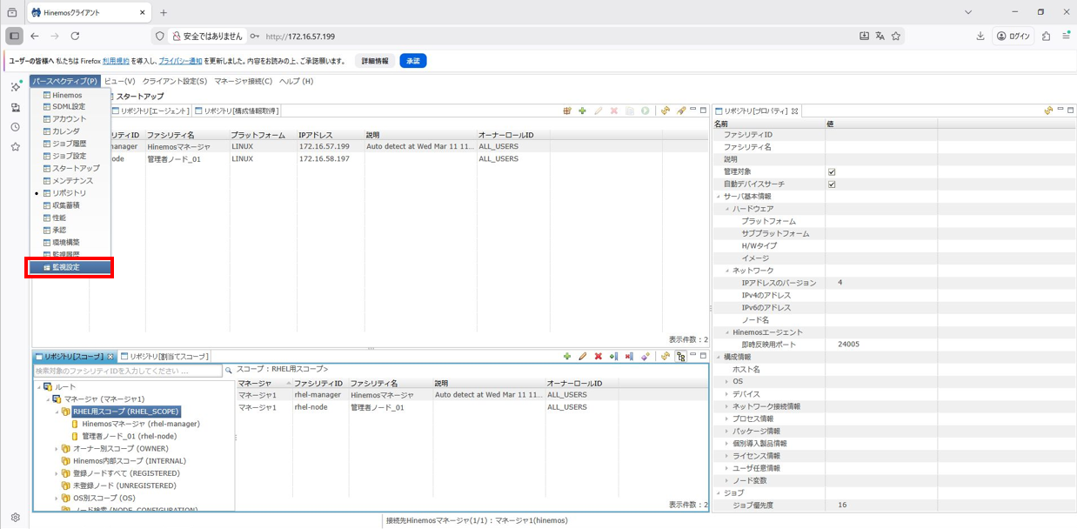The width and height of the screenshot is (1077, 529).
Task: Toggle the 管理対象 checkbox
Action: click(x=832, y=172)
